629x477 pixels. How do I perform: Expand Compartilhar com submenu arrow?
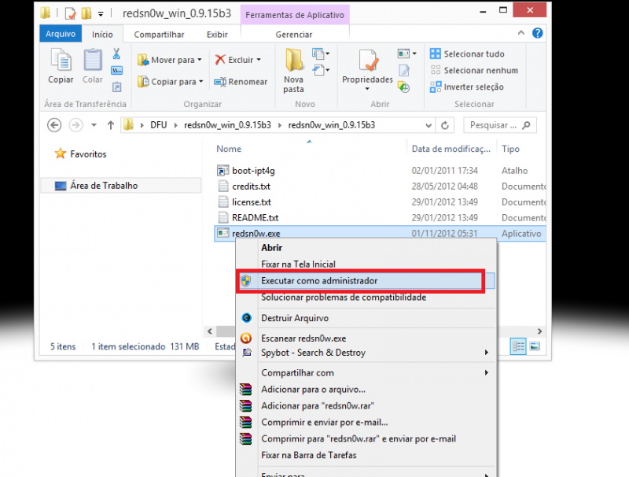coord(487,373)
